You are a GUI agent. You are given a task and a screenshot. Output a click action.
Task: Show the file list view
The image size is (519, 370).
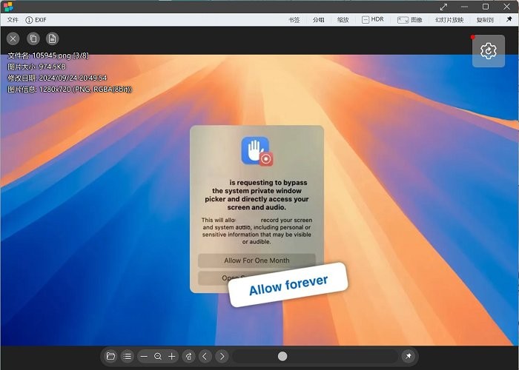[127, 356]
